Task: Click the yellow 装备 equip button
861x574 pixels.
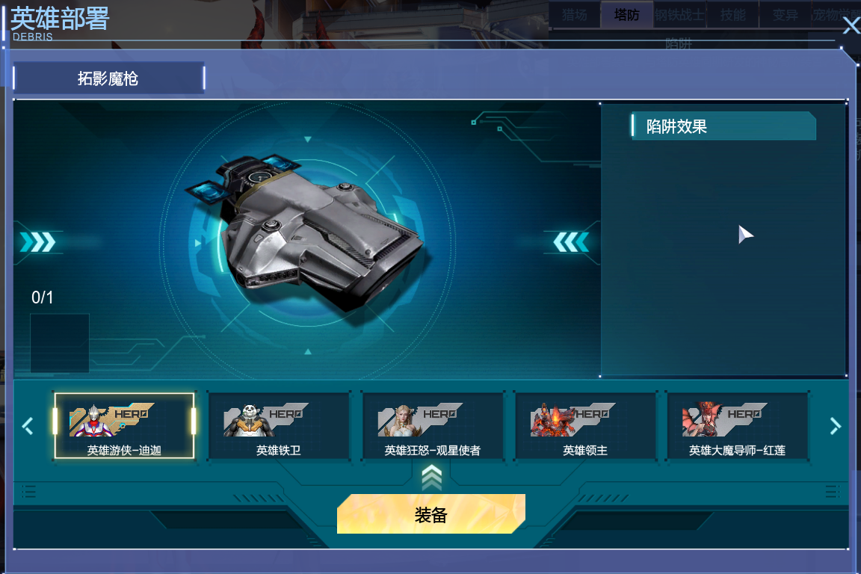Action: click(431, 514)
